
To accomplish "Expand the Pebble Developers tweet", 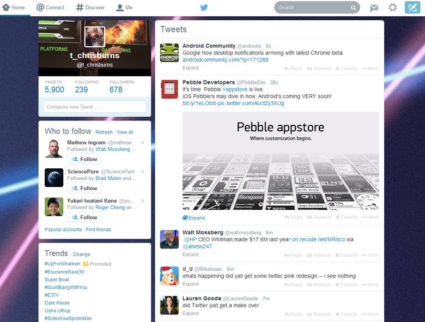I will 194,217.
